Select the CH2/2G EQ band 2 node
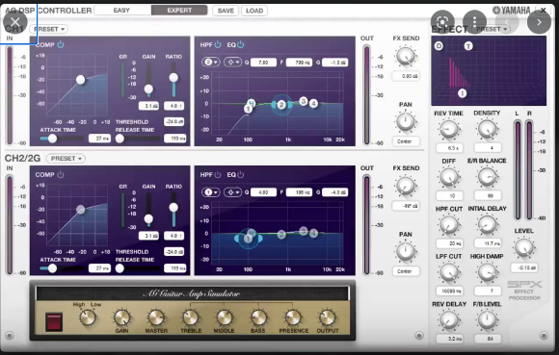This screenshot has width=559, height=355. pyautogui.click(x=281, y=234)
